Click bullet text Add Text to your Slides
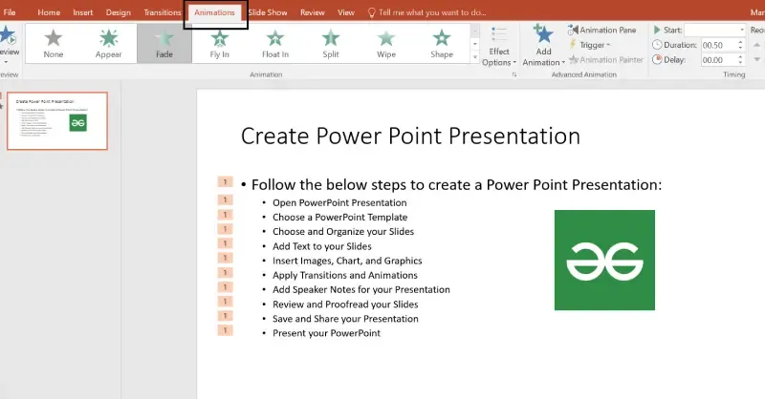This screenshot has width=765, height=399. click(x=322, y=246)
